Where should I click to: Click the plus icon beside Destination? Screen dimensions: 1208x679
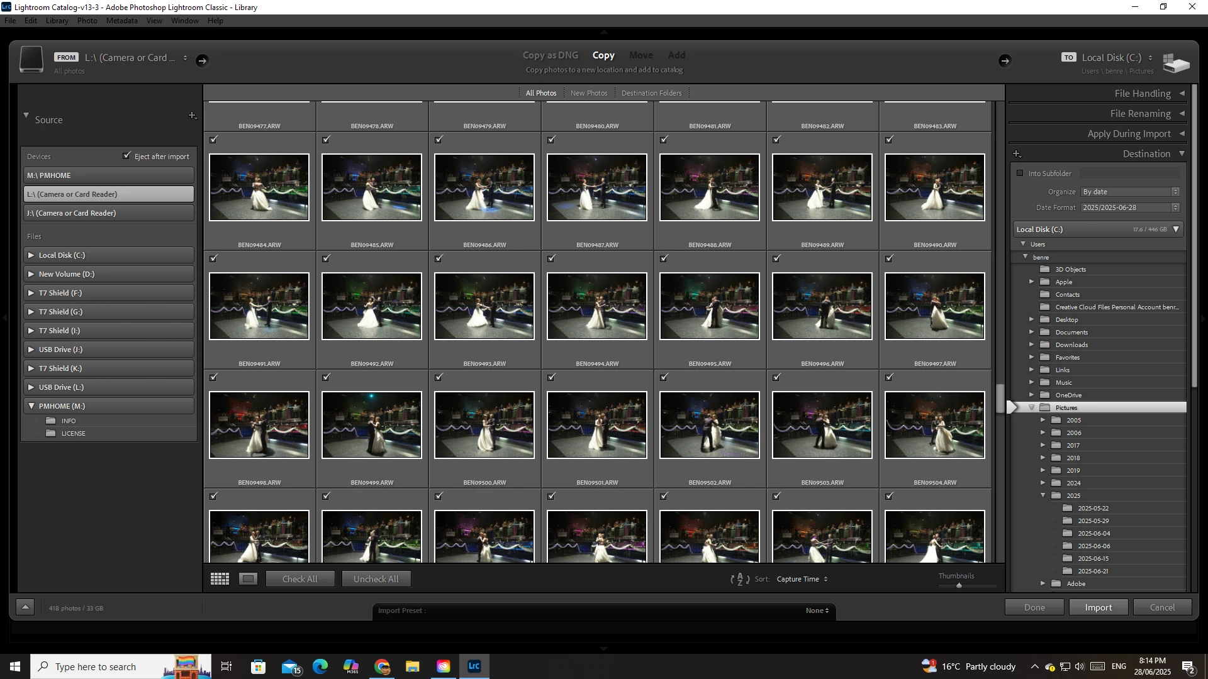pos(1017,154)
